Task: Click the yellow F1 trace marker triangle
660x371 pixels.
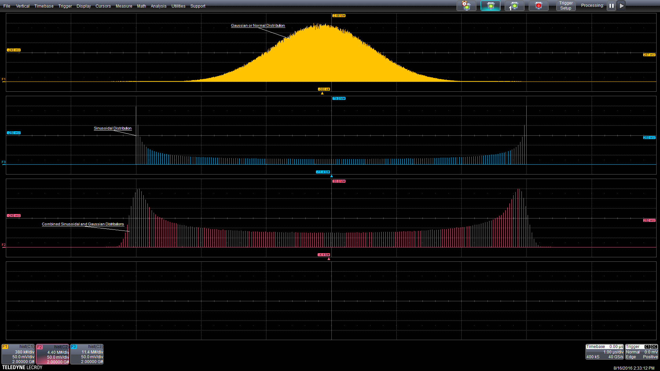Action: [x=322, y=93]
